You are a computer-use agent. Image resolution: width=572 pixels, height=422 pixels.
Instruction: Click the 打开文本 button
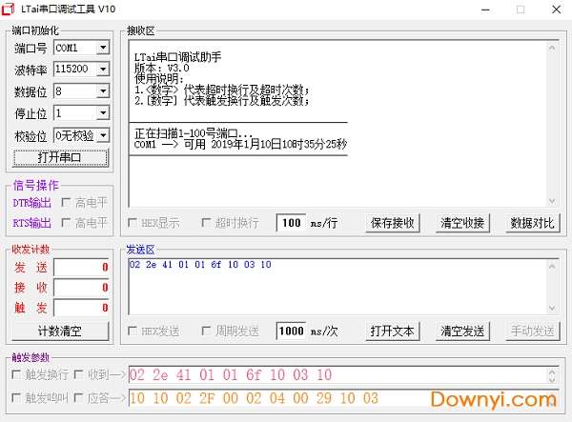(393, 332)
